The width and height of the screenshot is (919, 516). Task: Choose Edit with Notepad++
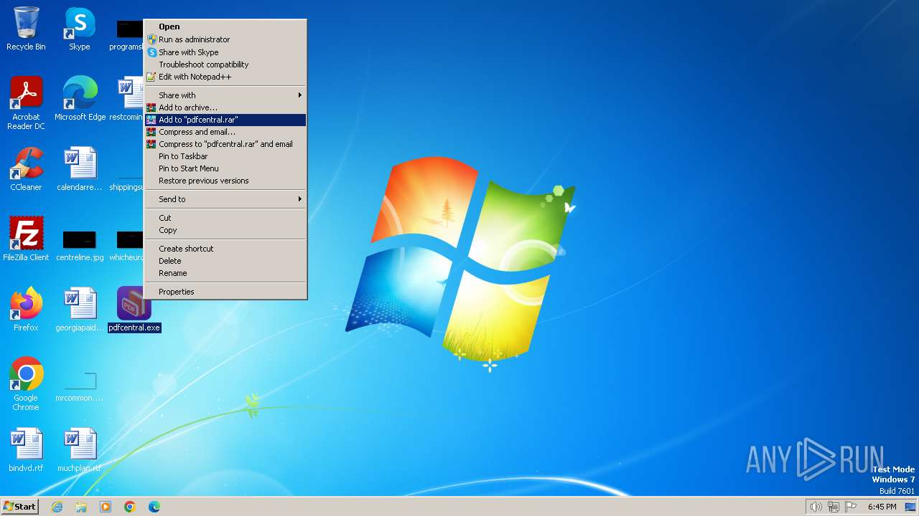[x=225, y=77]
